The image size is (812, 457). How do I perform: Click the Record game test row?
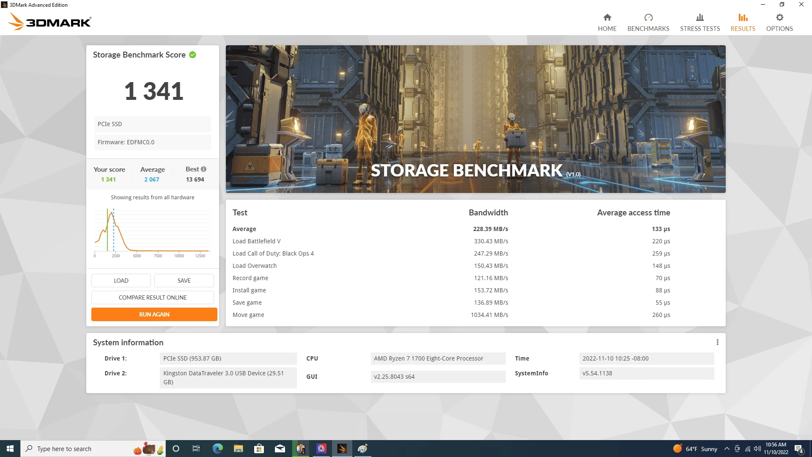(451, 278)
